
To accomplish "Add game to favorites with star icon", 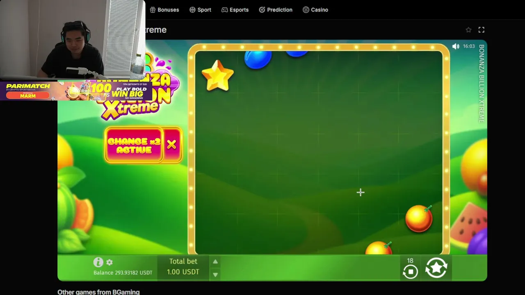I will pos(468,30).
